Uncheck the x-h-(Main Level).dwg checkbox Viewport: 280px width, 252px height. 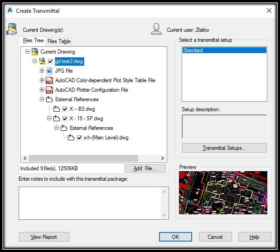pyautogui.click(x=79, y=138)
